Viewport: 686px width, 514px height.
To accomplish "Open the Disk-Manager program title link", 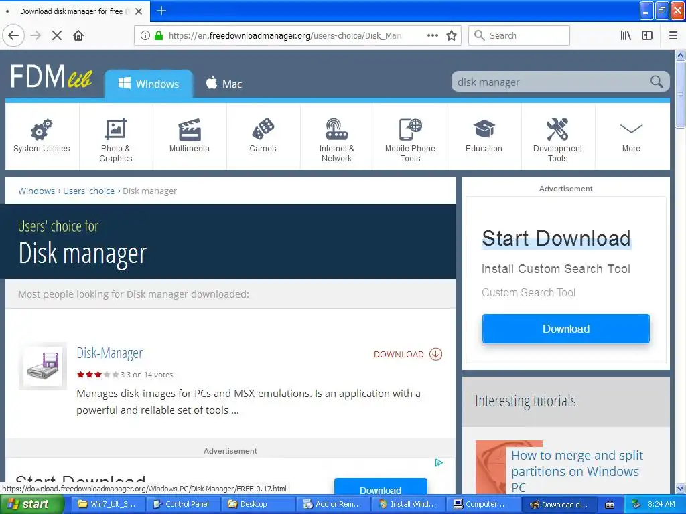I will 110,353.
